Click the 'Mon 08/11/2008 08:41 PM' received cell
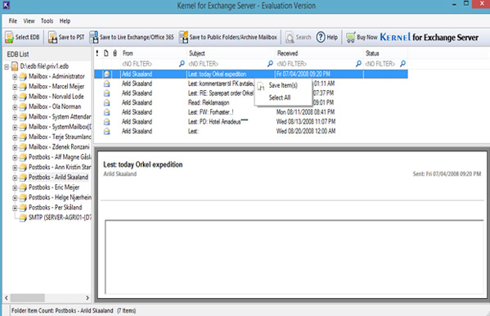 pyautogui.click(x=305, y=112)
